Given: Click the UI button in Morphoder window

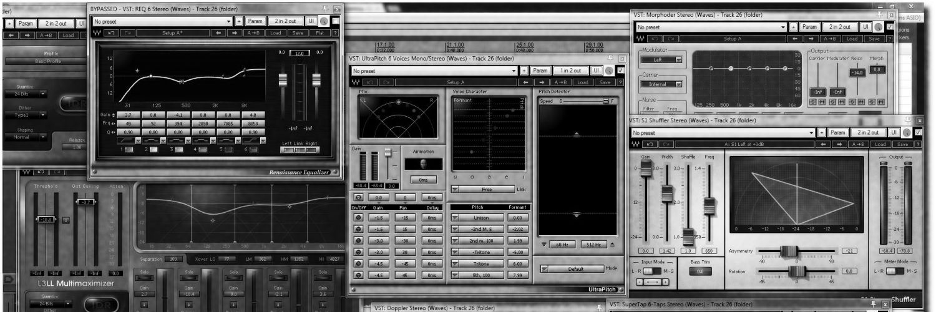Looking at the screenshot, I should tap(866, 27).
